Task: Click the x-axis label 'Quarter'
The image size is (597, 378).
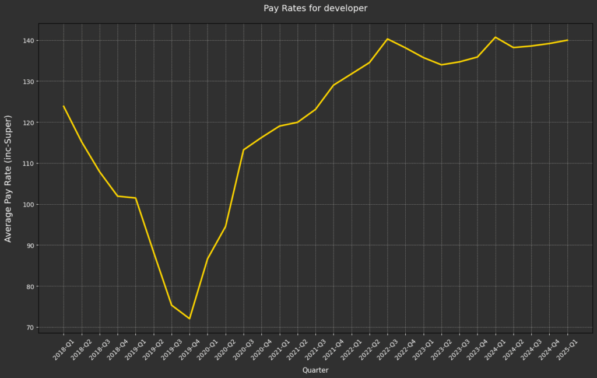Action: pyautogui.click(x=315, y=370)
